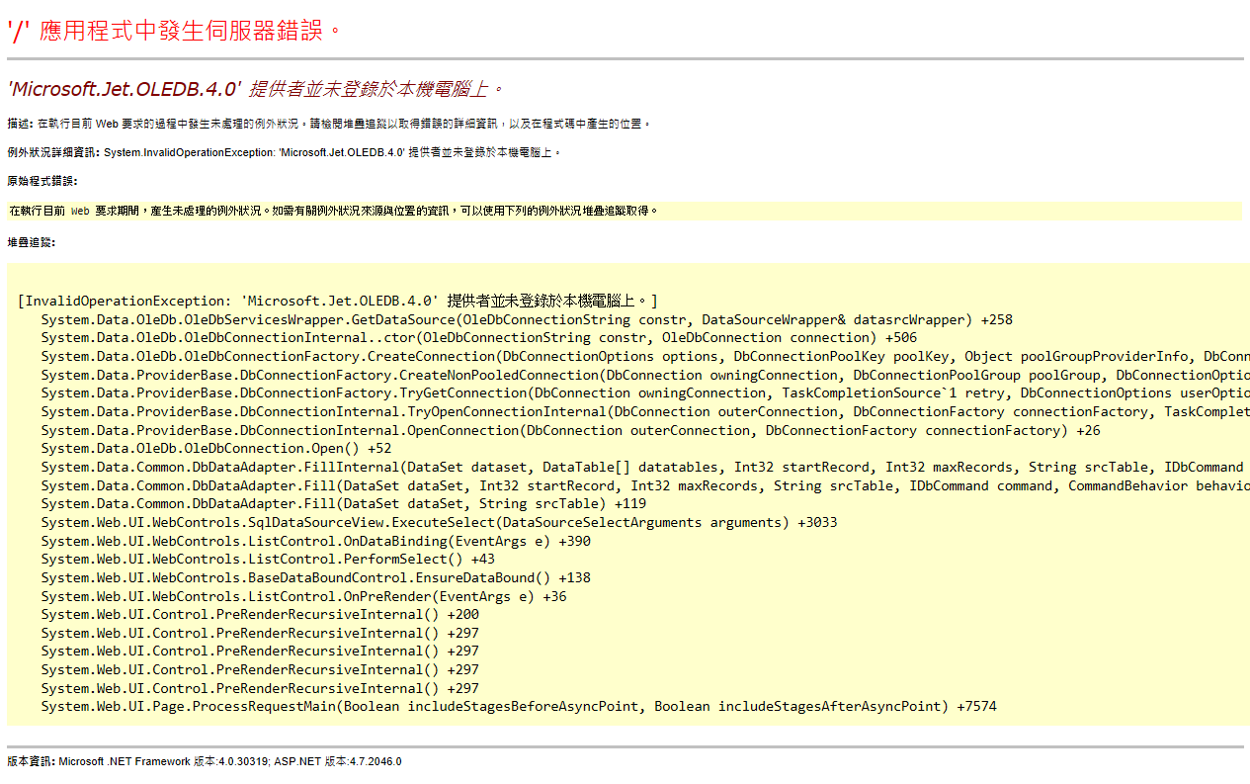
Task: Select the SqlDataSourceView.ExecuteSelect +3033 line
Action: pyautogui.click(x=439, y=522)
